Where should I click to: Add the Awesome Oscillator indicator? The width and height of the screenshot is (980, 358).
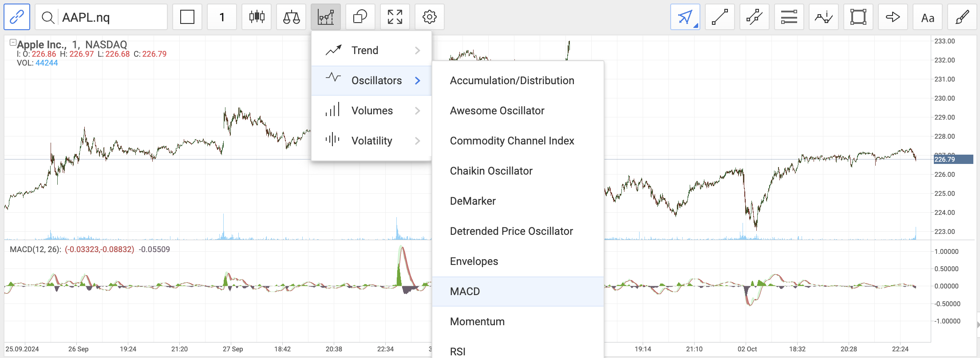click(518, 111)
